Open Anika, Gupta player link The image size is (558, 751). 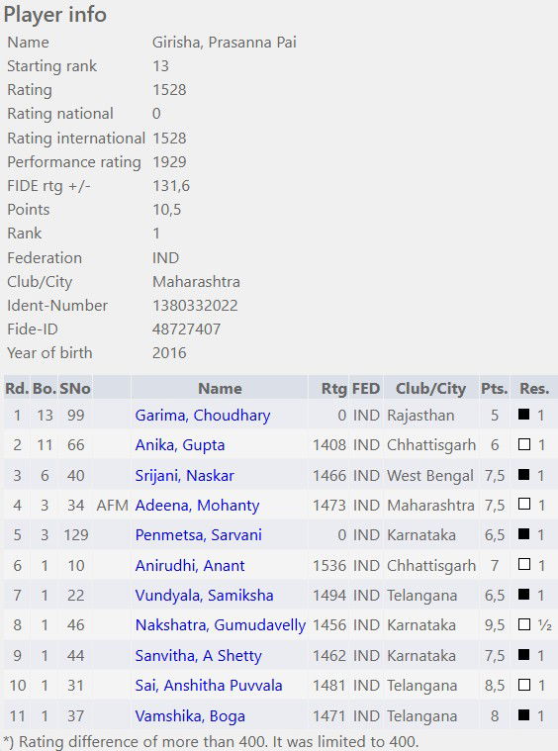[180, 445]
